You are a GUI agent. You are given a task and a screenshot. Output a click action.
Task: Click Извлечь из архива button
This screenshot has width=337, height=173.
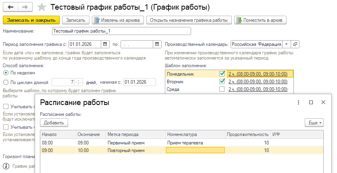pos(118,20)
